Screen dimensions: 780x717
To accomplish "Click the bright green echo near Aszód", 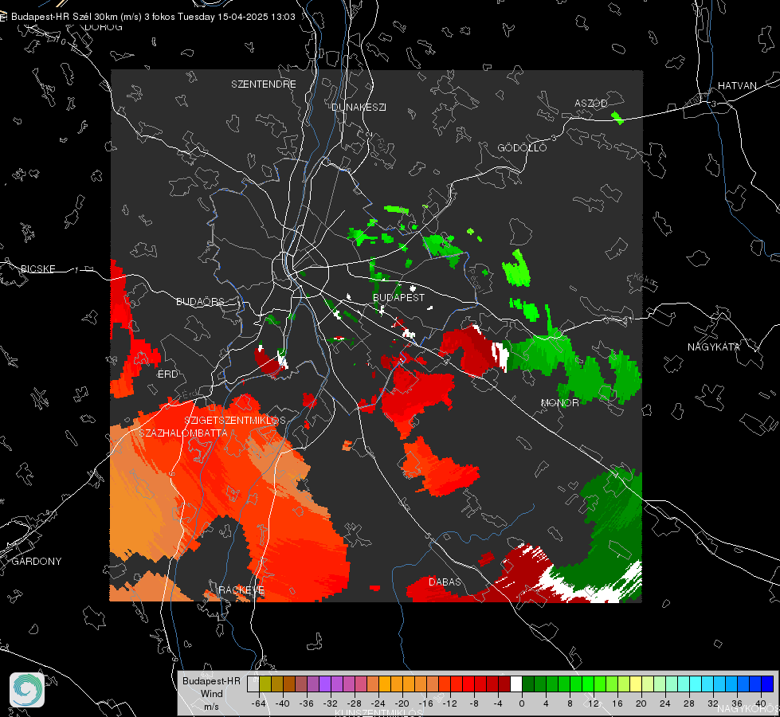I will (x=617, y=119).
